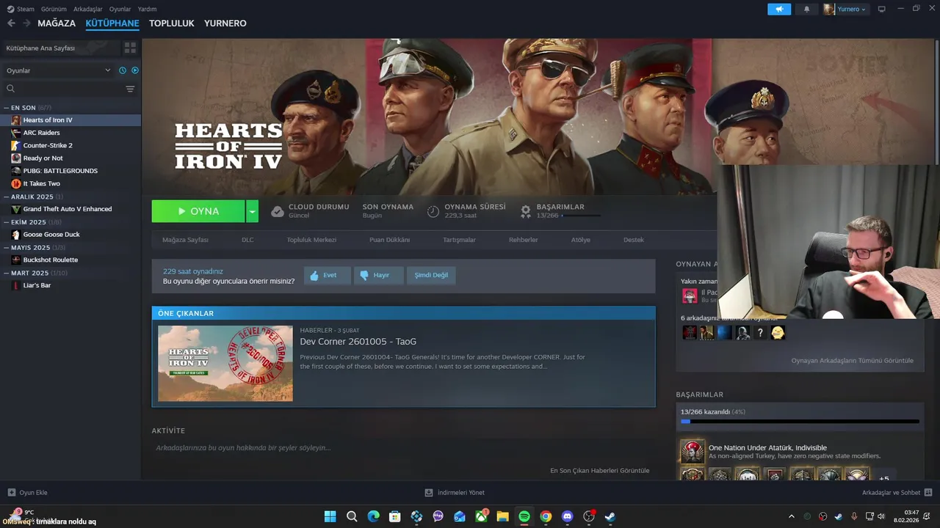The image size is (940, 528).
Task: Open the Oyunlar menu
Action: click(120, 9)
